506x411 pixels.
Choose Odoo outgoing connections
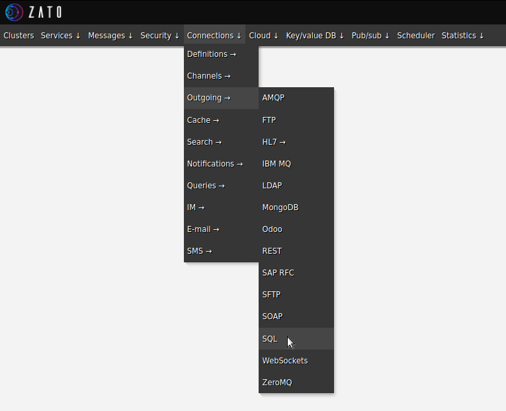click(x=296, y=229)
